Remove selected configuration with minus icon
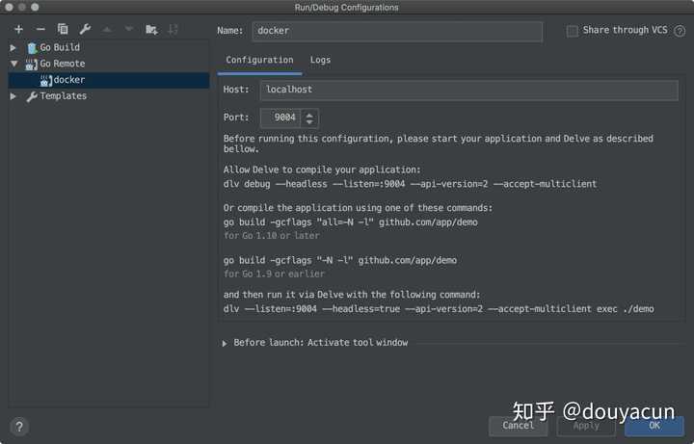Viewport: 694px width, 444px height. (40, 30)
